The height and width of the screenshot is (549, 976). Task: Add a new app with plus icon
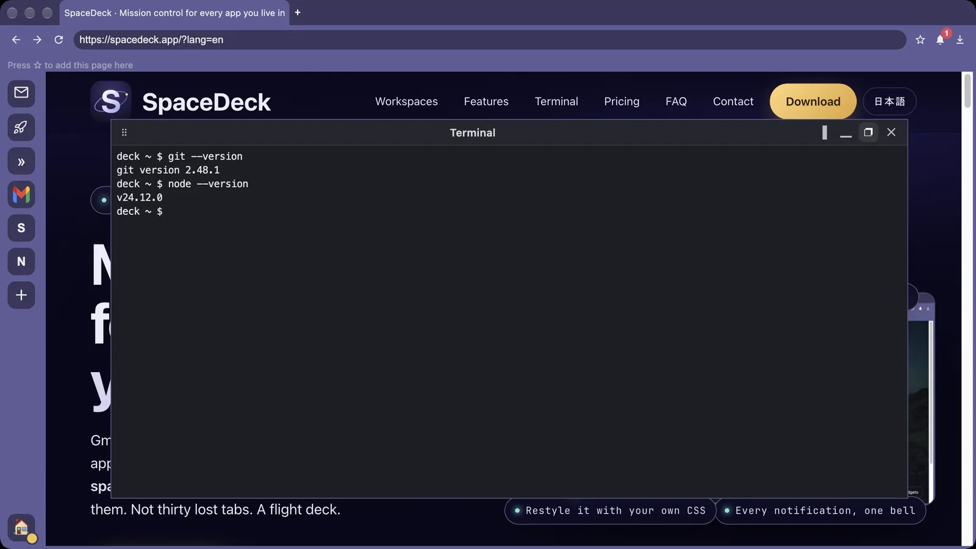[21, 295]
